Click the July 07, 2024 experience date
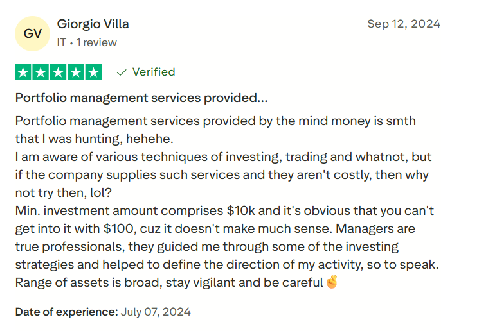 pos(156,312)
